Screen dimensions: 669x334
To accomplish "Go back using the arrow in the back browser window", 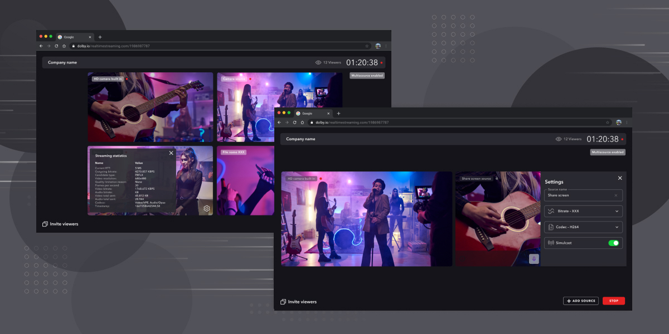I will pyautogui.click(x=41, y=46).
